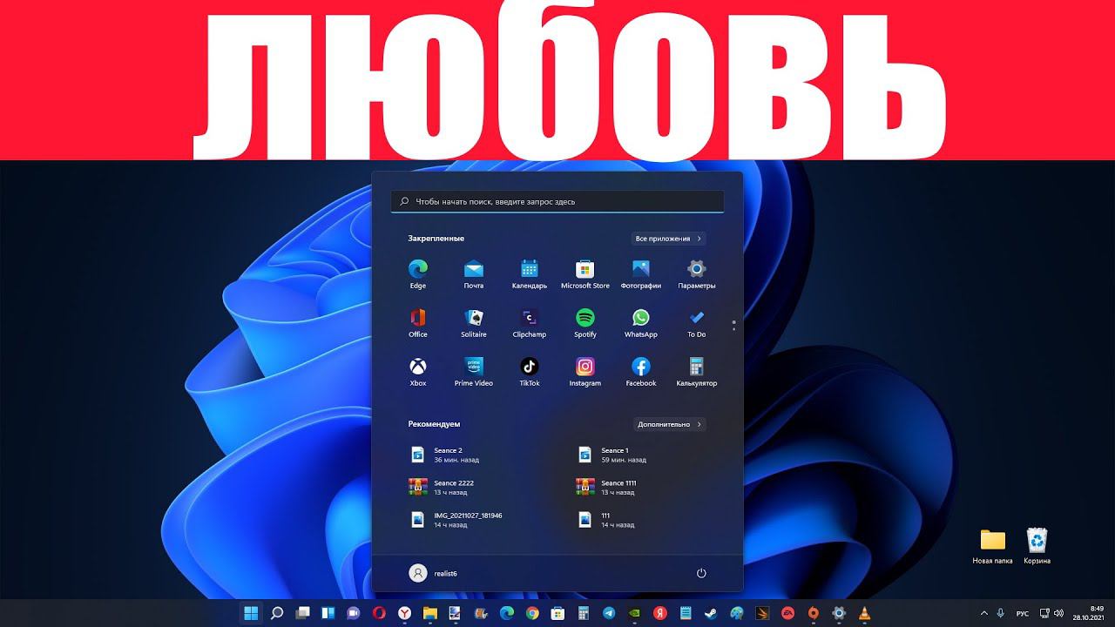Open the WhatsApp app
This screenshot has width=1115, height=627.
tap(641, 322)
